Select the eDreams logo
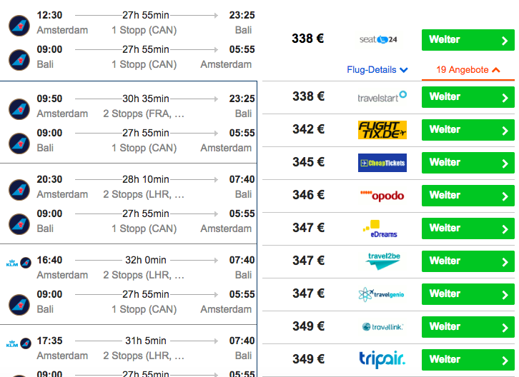 click(x=380, y=228)
